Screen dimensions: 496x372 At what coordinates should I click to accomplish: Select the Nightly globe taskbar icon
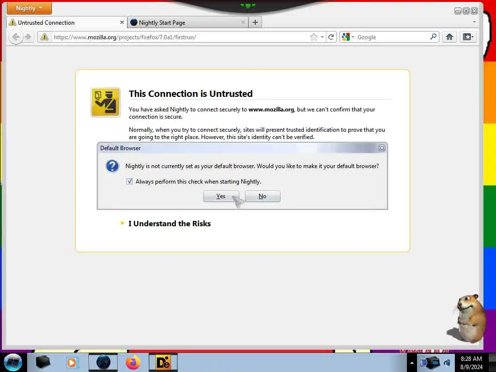pyautogui.click(x=103, y=362)
